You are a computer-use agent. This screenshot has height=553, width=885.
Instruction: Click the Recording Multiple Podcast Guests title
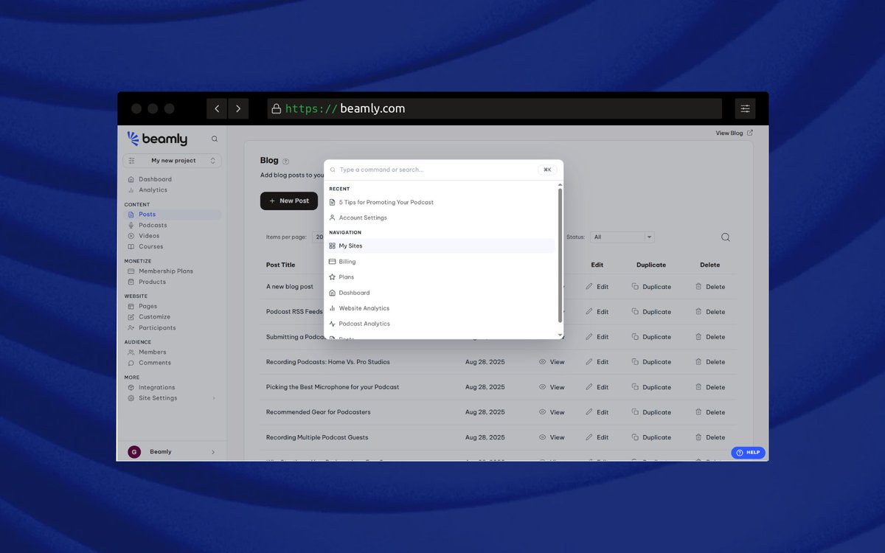click(317, 437)
